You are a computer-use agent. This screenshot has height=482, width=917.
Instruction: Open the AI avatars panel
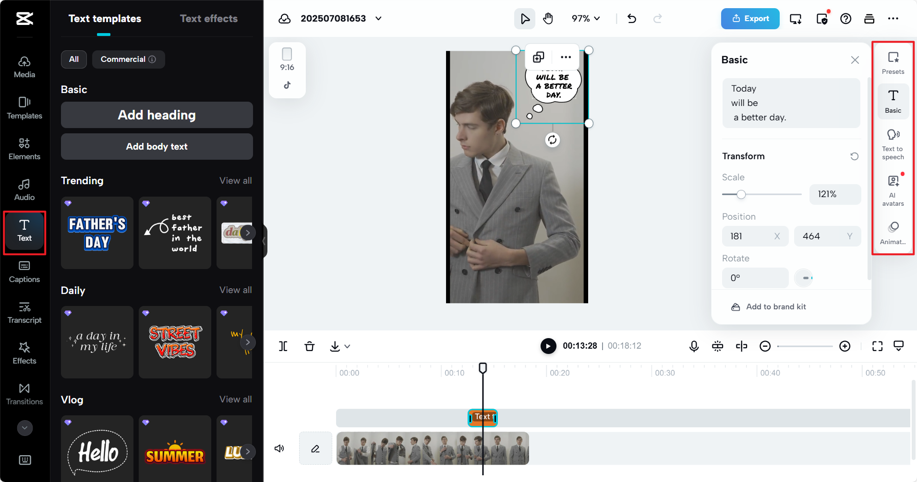click(x=892, y=188)
